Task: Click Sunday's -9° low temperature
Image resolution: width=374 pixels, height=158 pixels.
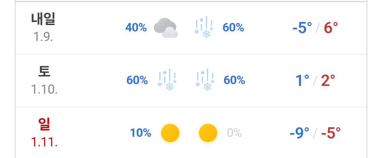Action: click(299, 133)
